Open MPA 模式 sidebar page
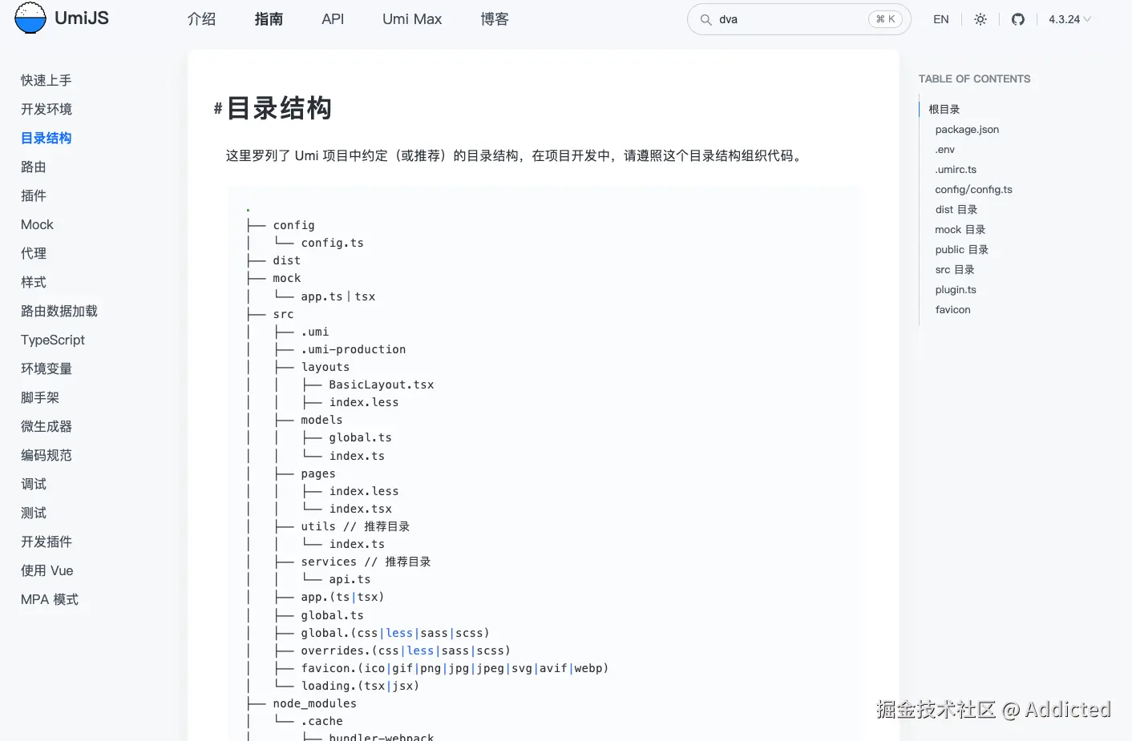The width and height of the screenshot is (1132, 741). point(50,599)
